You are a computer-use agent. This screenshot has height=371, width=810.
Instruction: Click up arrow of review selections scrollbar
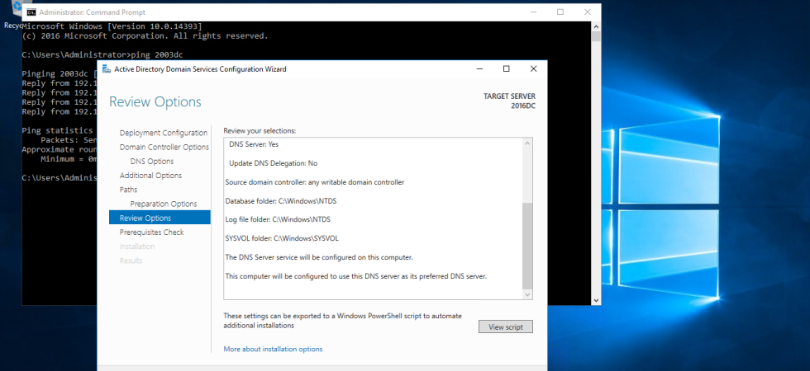[527, 143]
